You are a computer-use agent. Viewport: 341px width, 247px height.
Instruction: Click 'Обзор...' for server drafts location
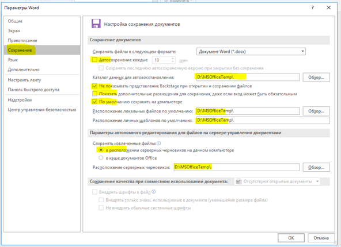316,167
